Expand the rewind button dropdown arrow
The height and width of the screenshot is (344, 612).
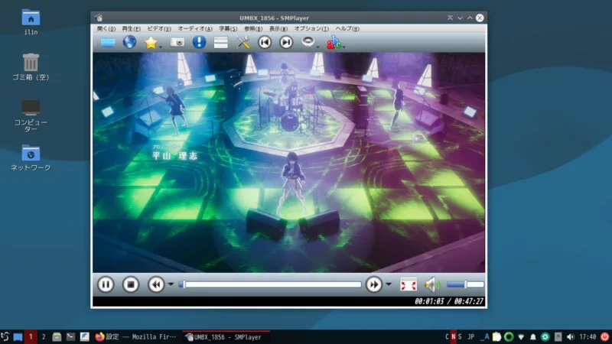(x=171, y=285)
